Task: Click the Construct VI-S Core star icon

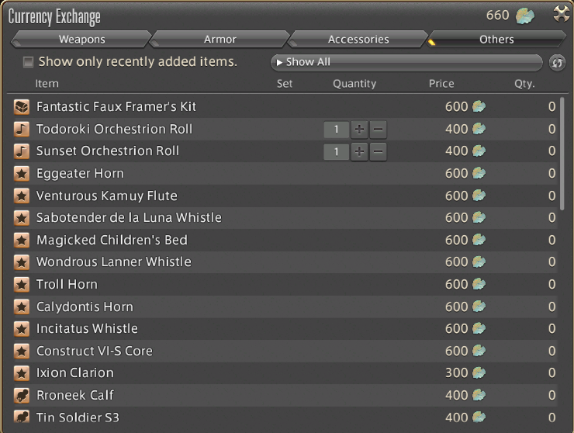Action: [x=22, y=352]
